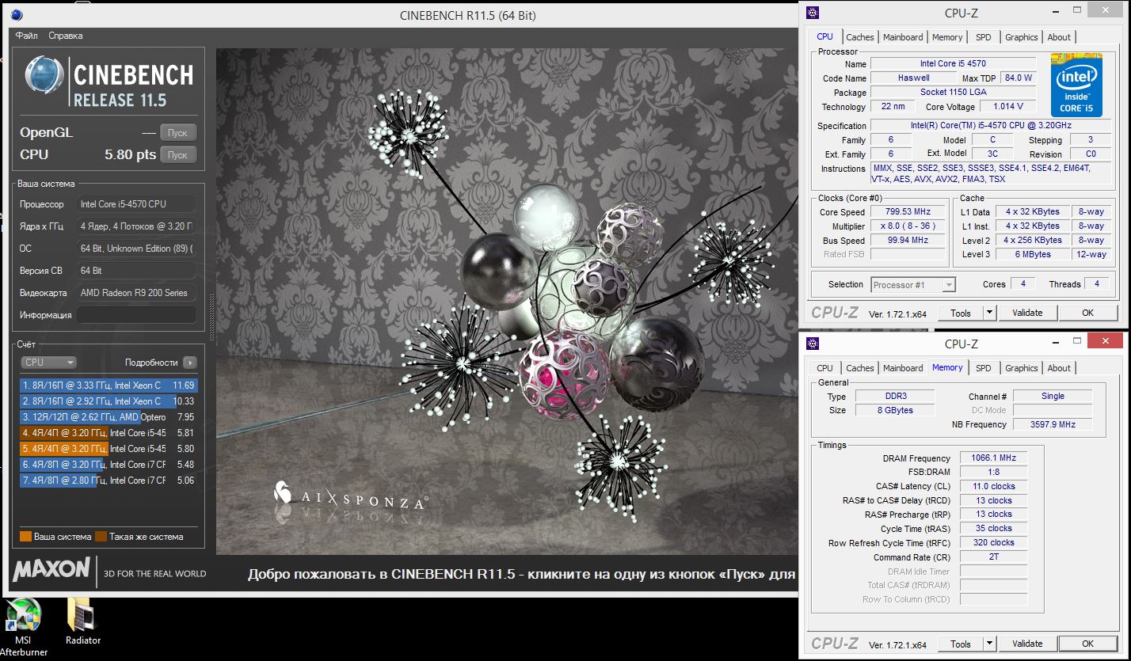Open the CPU ranking dropdown in Счёт
Screen dimensions: 1131x661
[x=48, y=362]
